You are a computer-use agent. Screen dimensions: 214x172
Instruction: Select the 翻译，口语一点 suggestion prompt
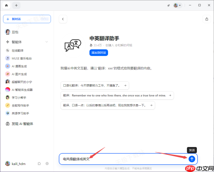pyautogui.click(x=108, y=105)
